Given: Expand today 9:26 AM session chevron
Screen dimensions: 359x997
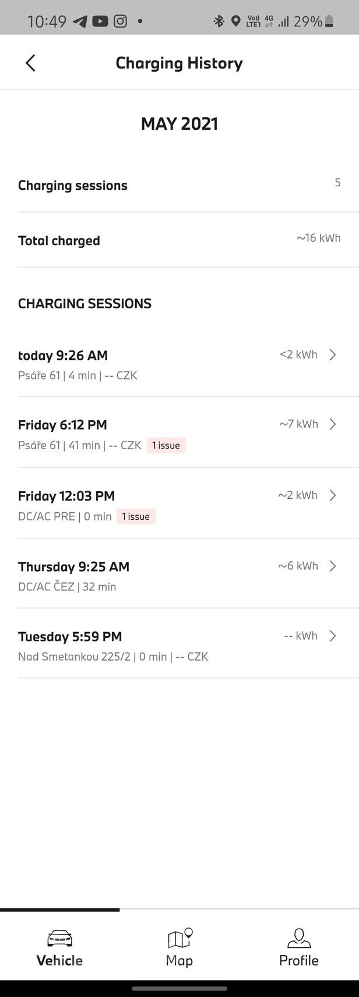Looking at the screenshot, I should click(333, 355).
